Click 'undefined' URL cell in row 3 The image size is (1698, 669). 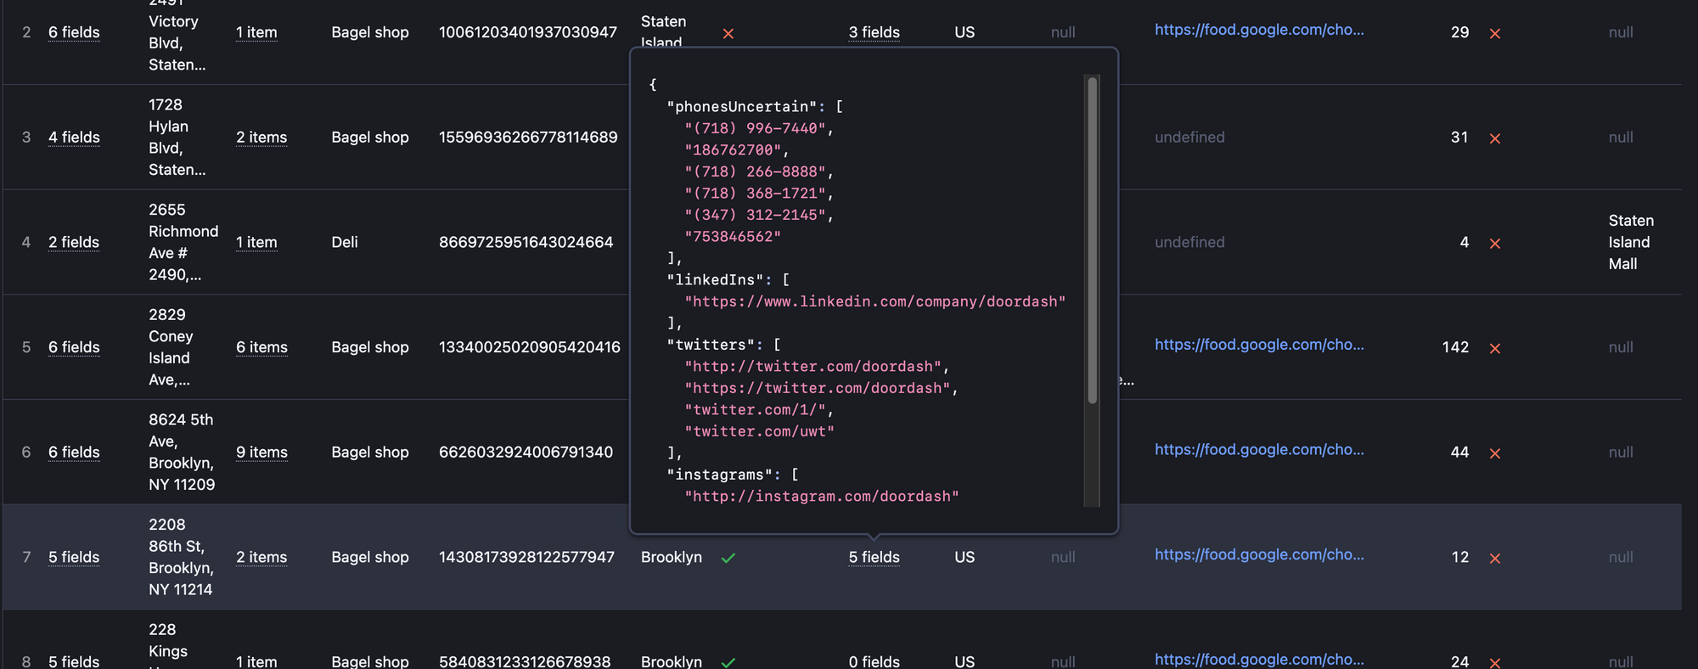point(1189,138)
